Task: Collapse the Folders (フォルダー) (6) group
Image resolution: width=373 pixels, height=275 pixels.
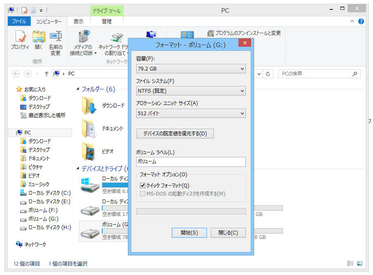Action: [x=78, y=89]
